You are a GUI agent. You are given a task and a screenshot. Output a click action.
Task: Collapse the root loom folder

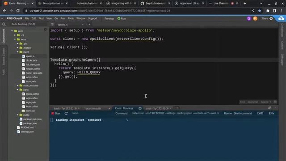12,31
